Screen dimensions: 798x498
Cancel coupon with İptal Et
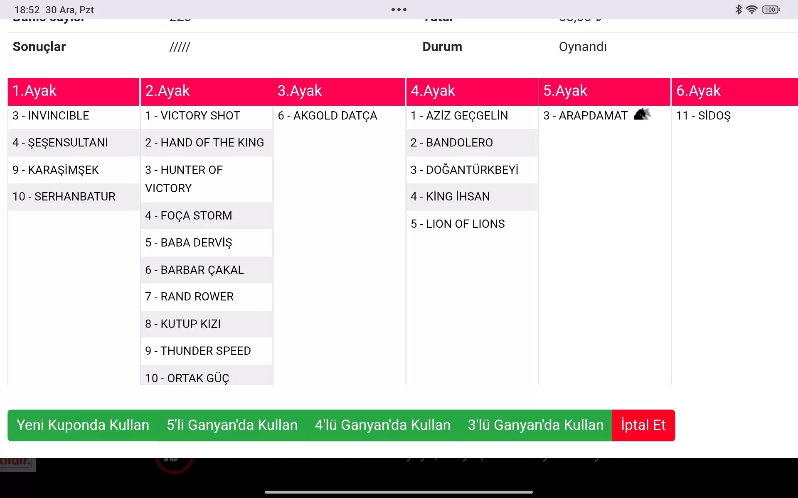[643, 425]
